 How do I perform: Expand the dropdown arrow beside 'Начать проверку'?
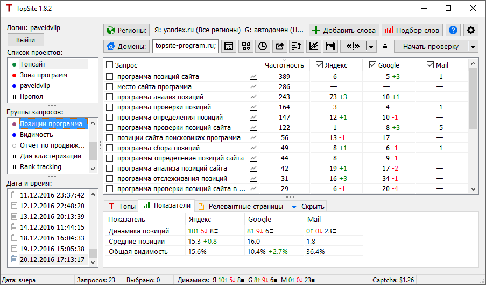click(x=473, y=46)
